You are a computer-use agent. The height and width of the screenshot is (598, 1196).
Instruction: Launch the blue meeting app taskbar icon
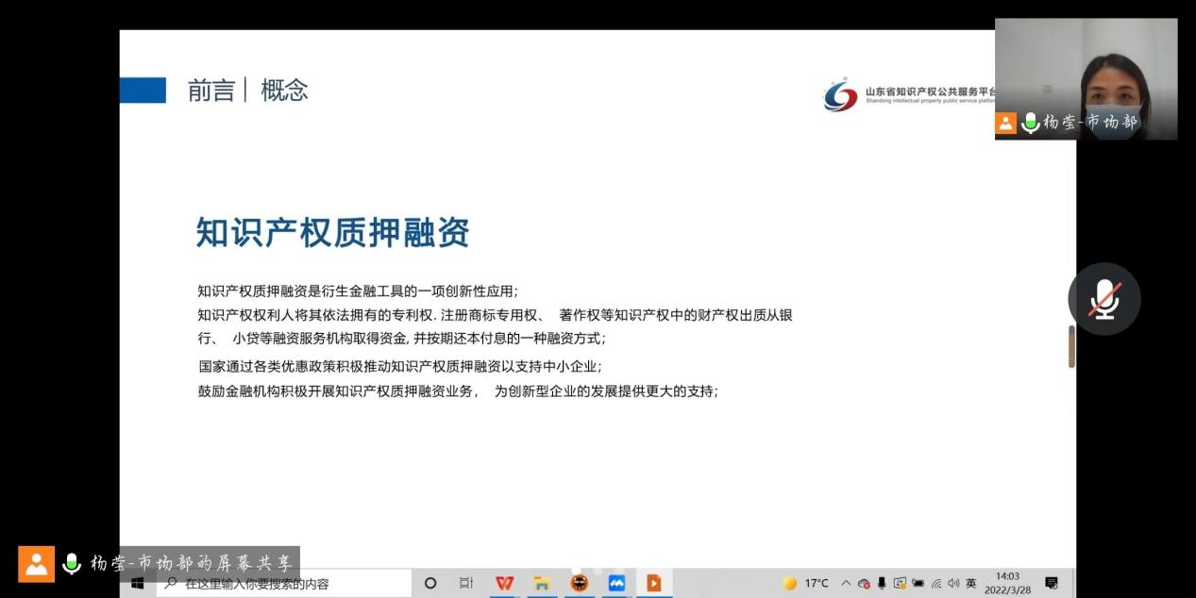[x=615, y=583]
